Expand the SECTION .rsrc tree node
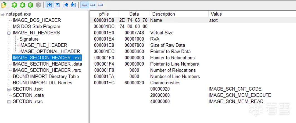Screen dimensions: 296x123 coord(9,102)
